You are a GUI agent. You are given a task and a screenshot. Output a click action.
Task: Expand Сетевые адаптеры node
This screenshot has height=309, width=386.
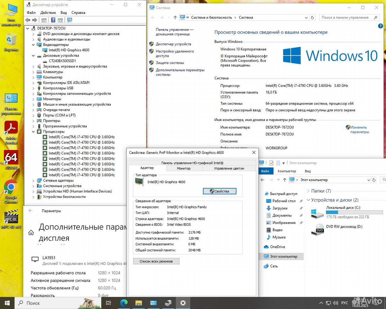(33, 181)
